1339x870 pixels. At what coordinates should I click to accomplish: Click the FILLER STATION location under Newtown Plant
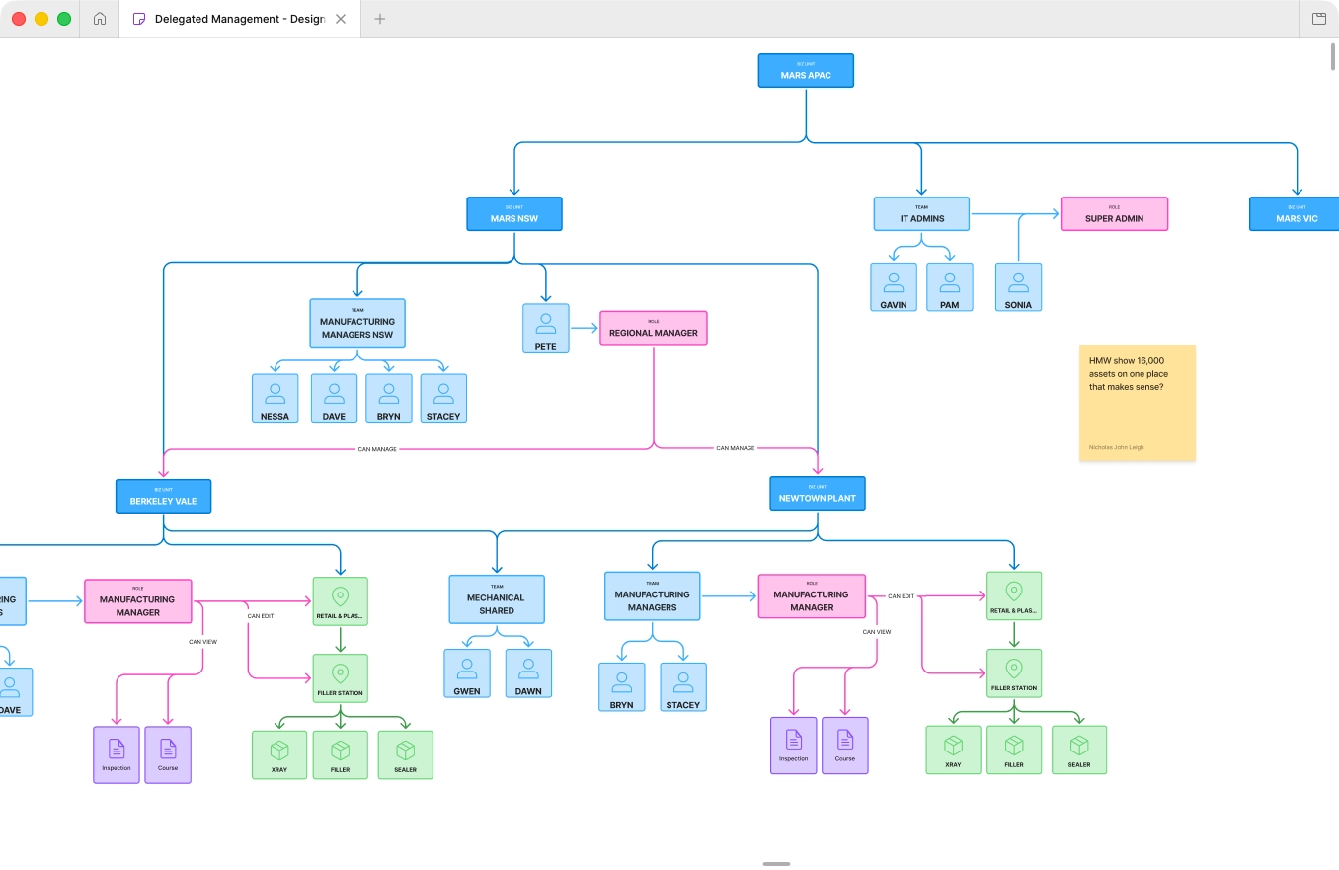pos(1014,673)
